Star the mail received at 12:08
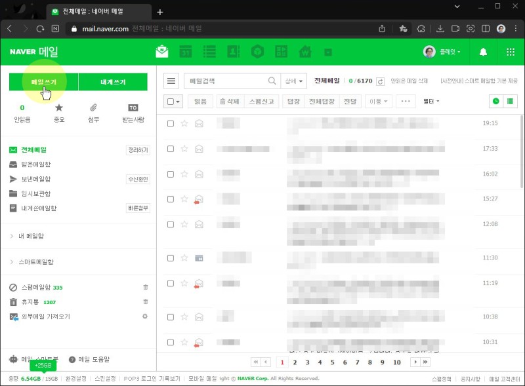525x386 pixels. point(184,224)
